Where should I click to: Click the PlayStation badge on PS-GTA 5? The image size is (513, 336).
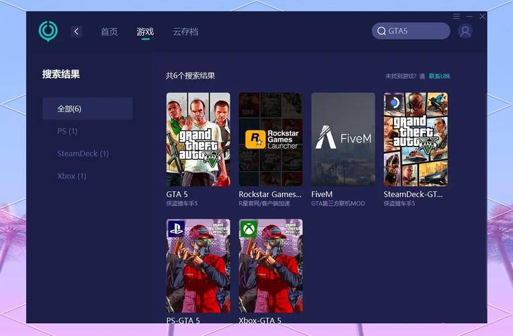(x=176, y=228)
